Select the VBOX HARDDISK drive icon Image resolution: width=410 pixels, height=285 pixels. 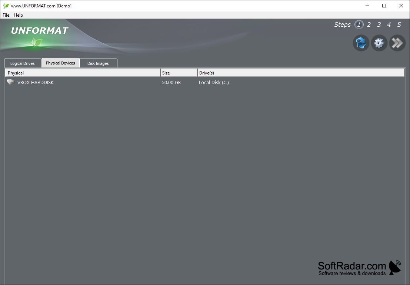(x=11, y=82)
